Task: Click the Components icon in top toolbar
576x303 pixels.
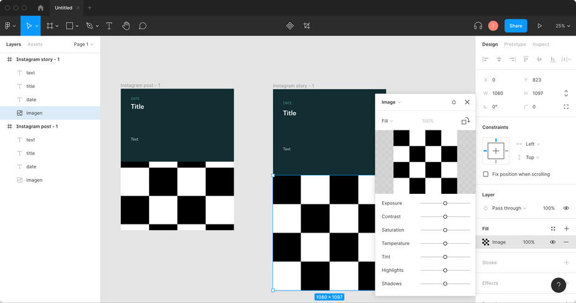Action: tap(290, 26)
